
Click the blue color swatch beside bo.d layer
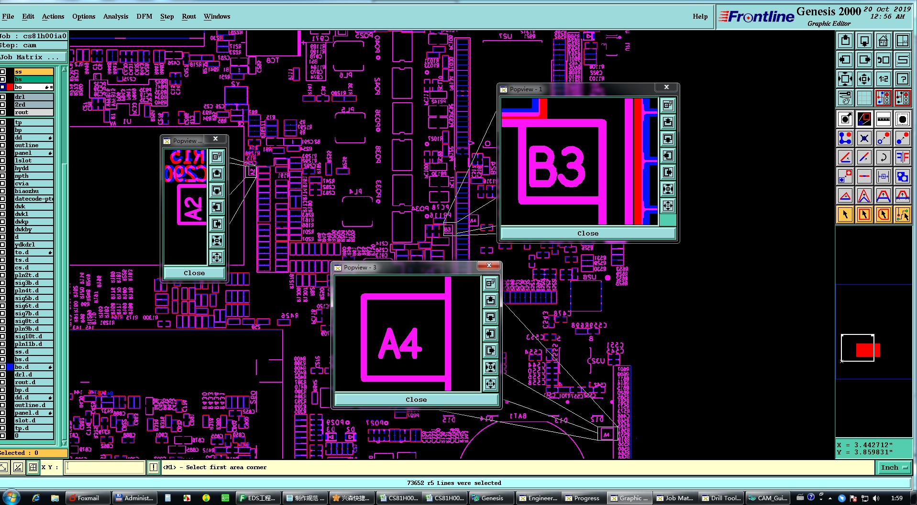coord(10,367)
